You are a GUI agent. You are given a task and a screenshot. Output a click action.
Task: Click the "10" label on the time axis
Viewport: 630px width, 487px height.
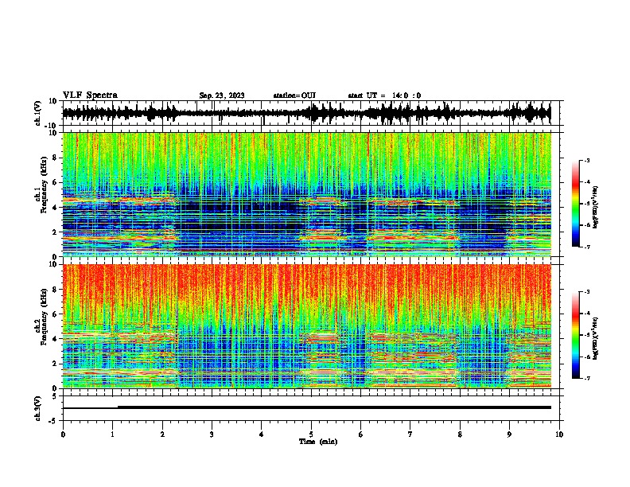[559, 434]
